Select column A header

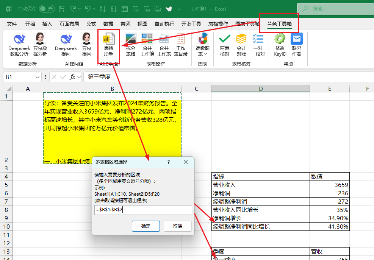28,89
